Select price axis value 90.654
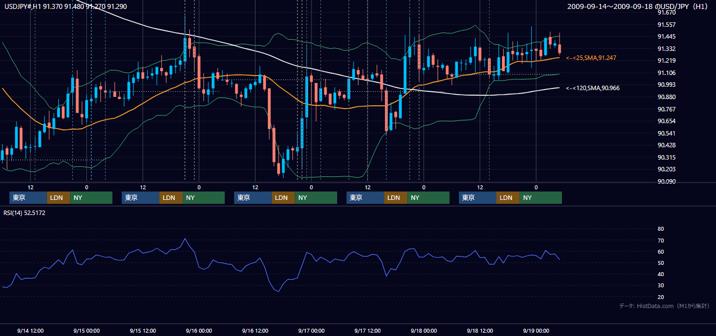Image resolution: width=716 pixels, height=336 pixels. [666, 121]
